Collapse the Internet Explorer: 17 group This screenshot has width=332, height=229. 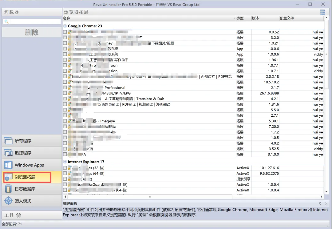pos(65,162)
